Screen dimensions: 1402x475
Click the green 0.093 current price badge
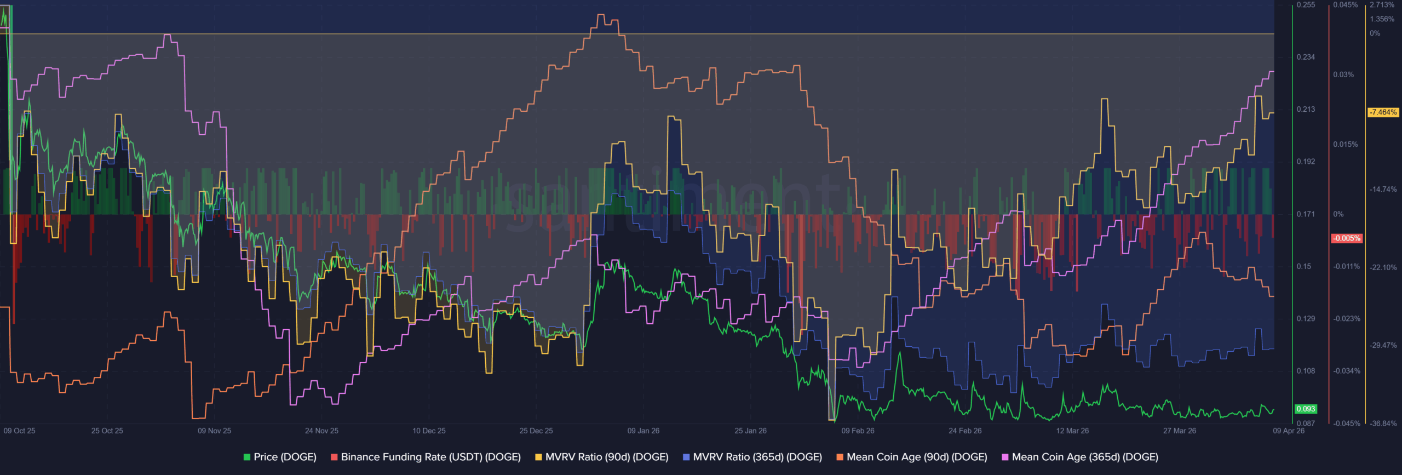(1306, 409)
